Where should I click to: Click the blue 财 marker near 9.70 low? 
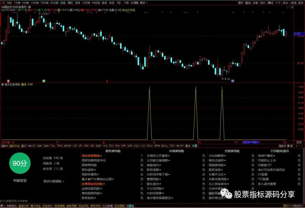(x=233, y=81)
